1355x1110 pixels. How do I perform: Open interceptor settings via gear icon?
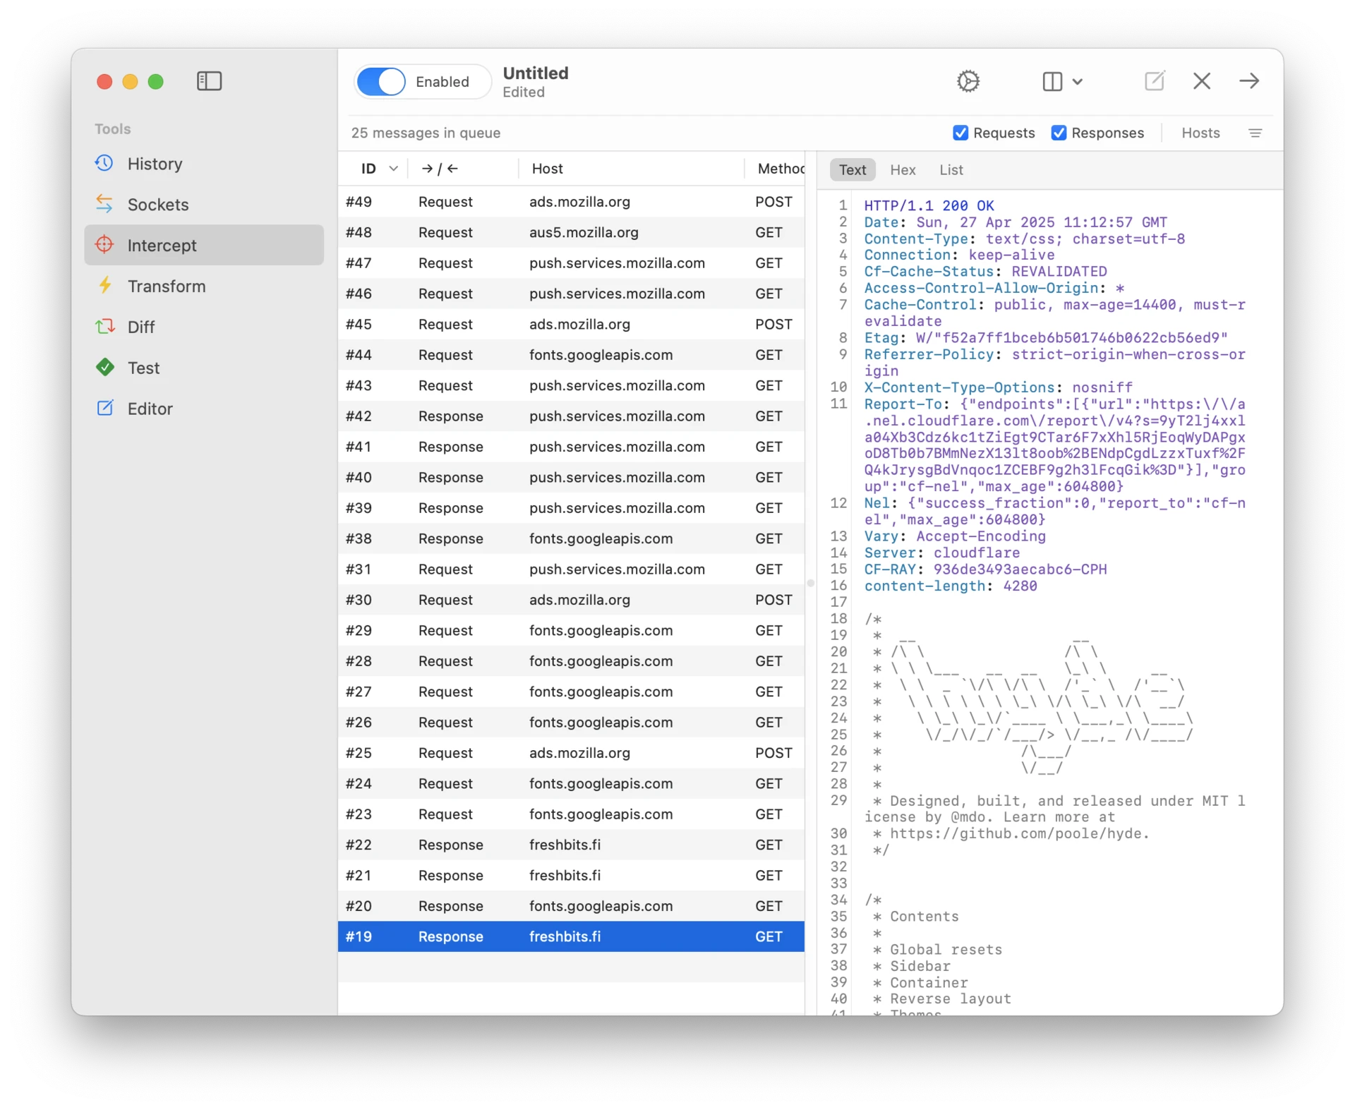pyautogui.click(x=968, y=80)
